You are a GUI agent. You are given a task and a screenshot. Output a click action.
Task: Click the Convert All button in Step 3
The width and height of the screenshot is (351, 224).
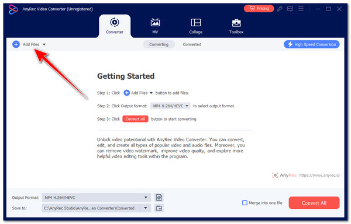pyautogui.click(x=135, y=119)
